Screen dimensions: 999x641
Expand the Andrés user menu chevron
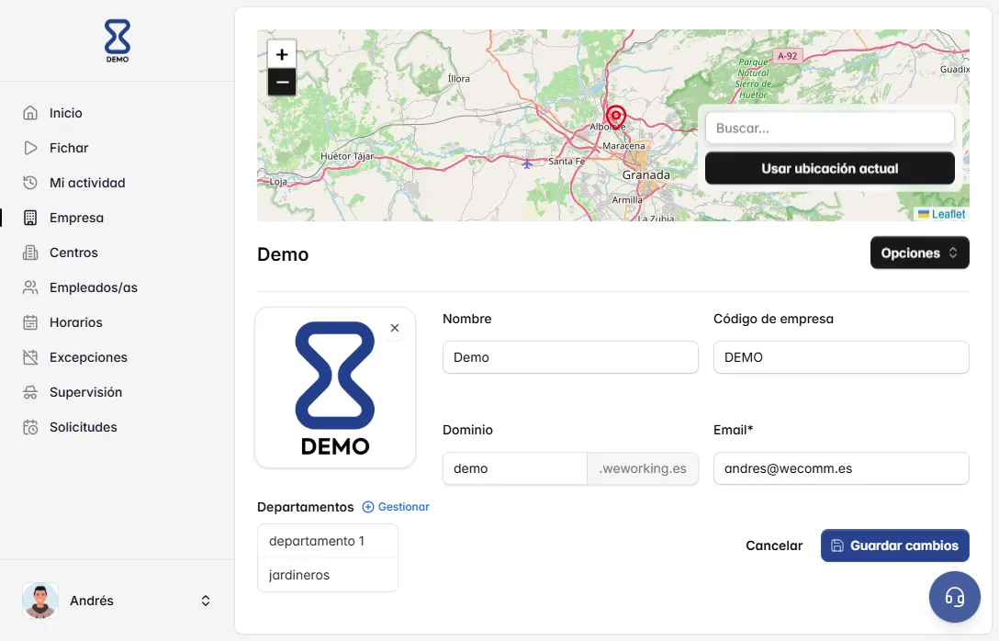click(206, 601)
